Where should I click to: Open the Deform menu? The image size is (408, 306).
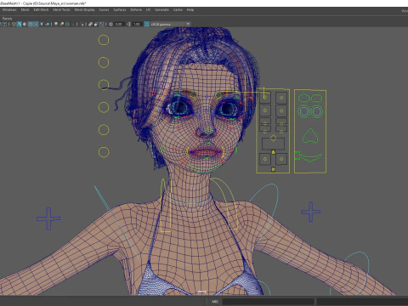136,10
